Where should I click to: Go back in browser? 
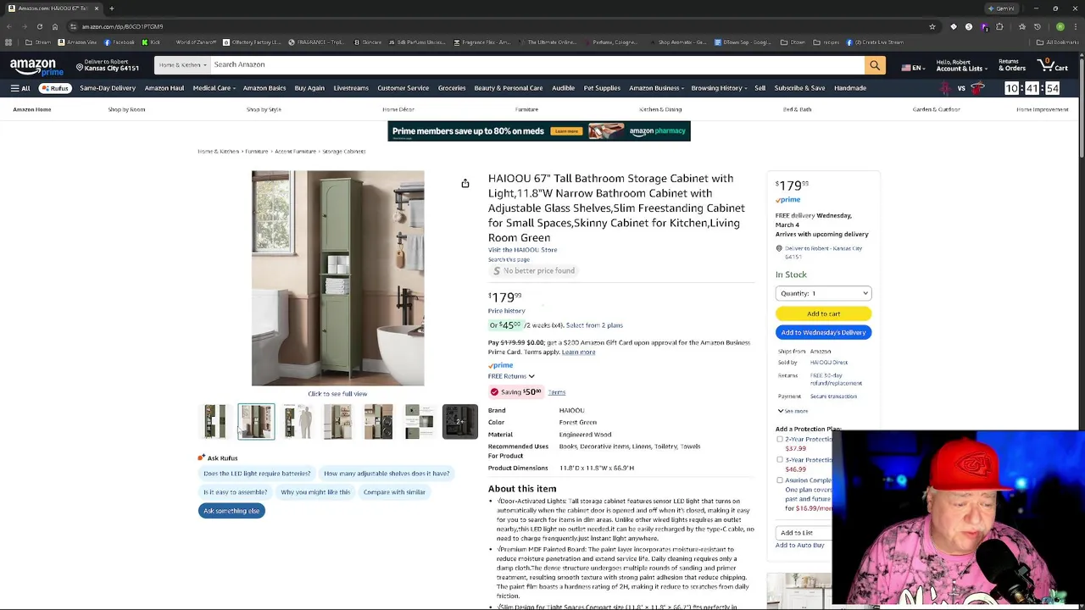click(8, 26)
